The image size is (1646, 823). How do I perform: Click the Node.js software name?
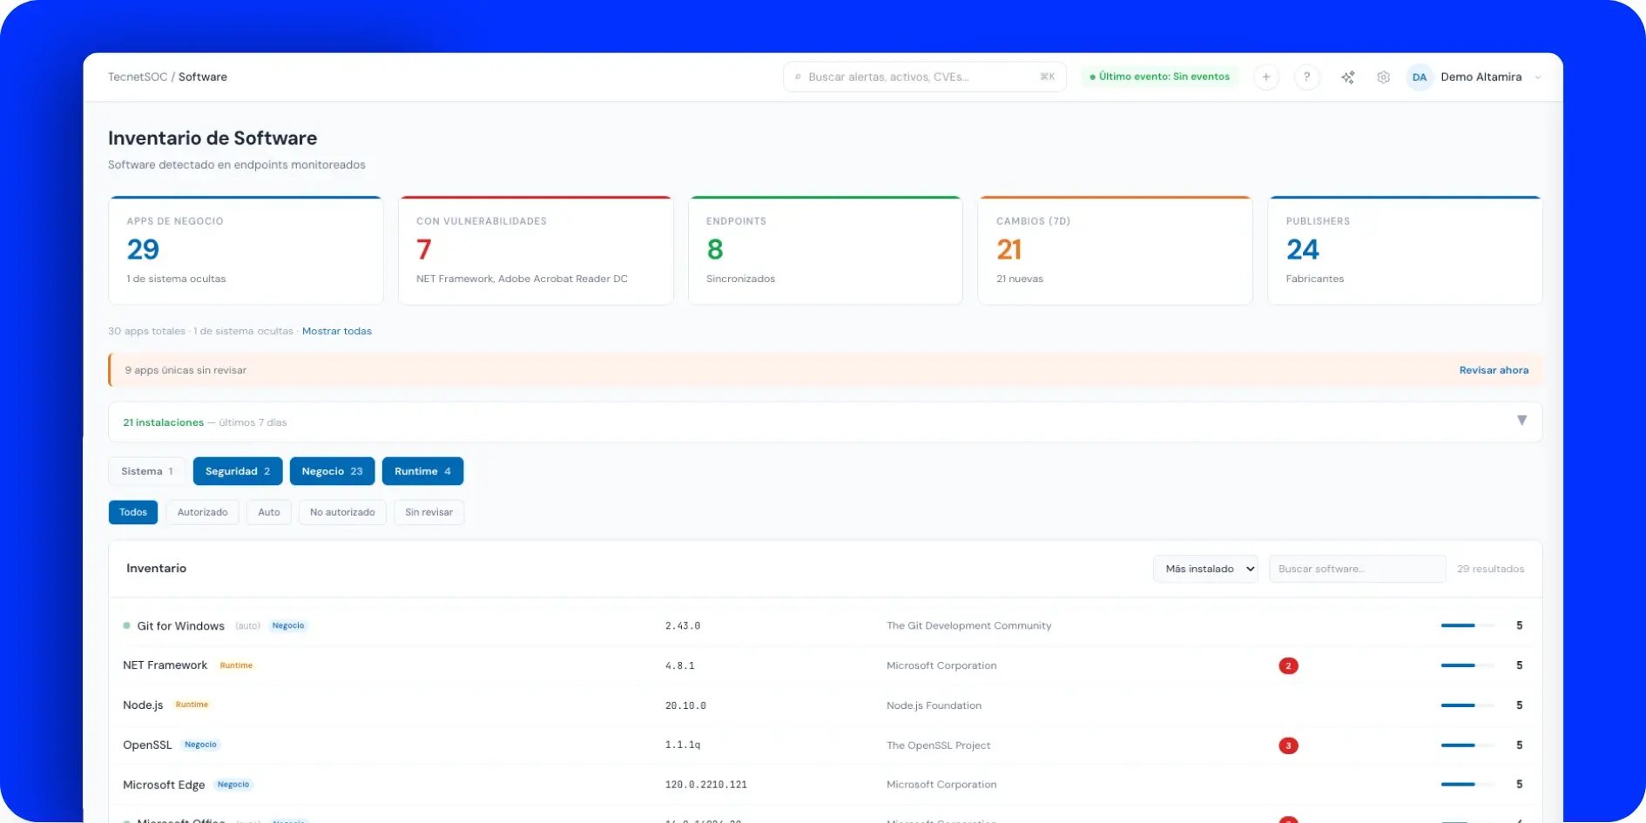143,705
